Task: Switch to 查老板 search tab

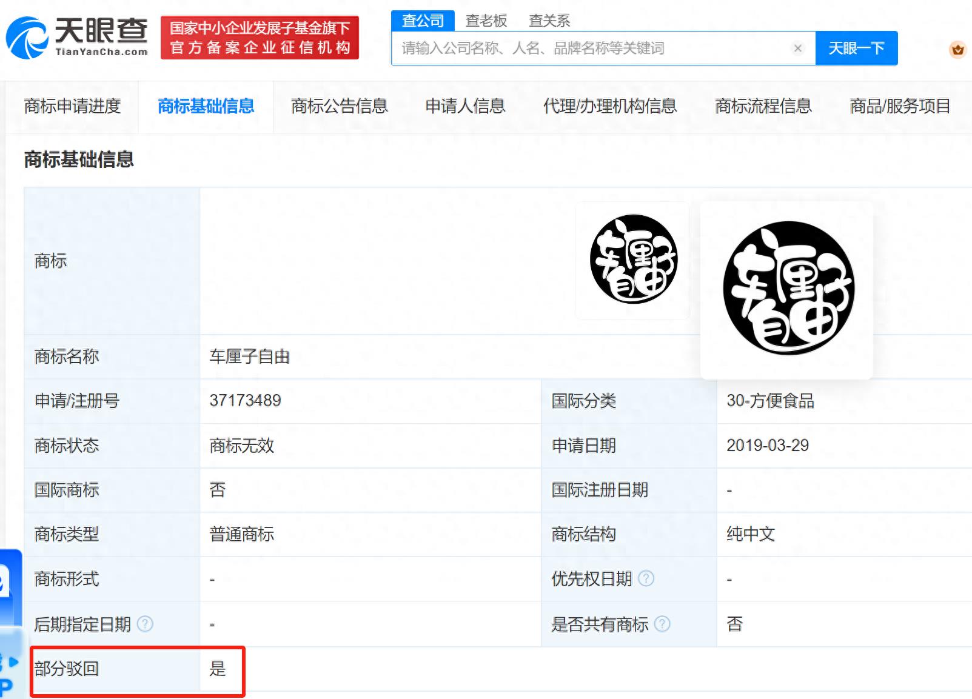Action: click(x=486, y=21)
